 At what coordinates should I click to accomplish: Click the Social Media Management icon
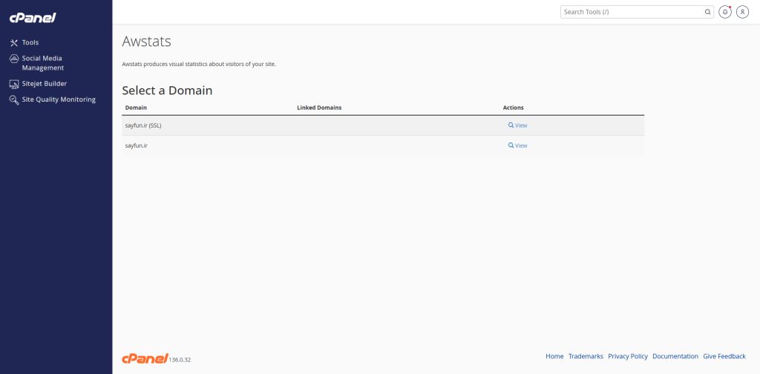14,59
